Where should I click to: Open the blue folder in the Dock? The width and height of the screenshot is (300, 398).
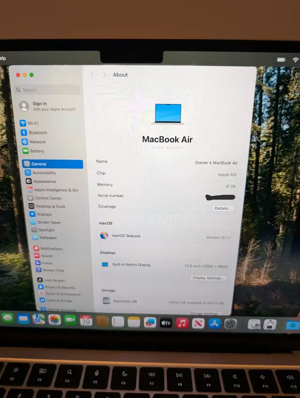click(293, 325)
